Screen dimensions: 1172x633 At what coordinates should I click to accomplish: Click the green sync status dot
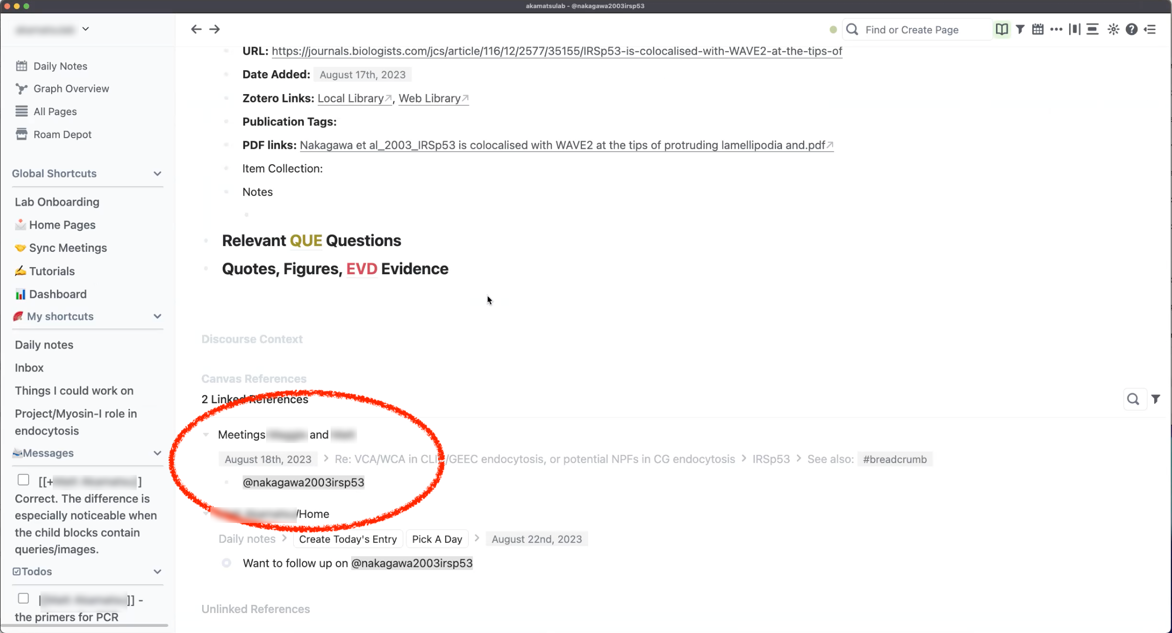(833, 30)
